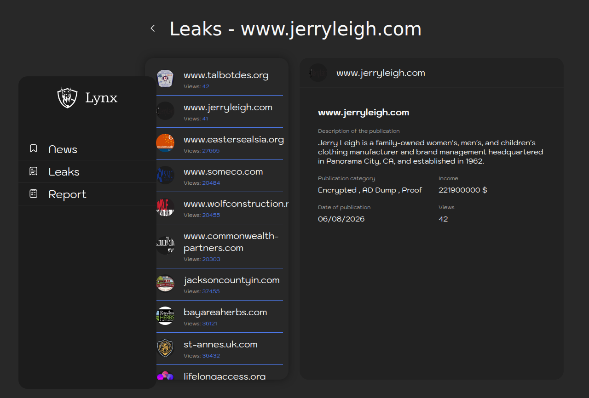Click the back arrow next to the Leaks title
The height and width of the screenshot is (398, 589).
point(153,28)
